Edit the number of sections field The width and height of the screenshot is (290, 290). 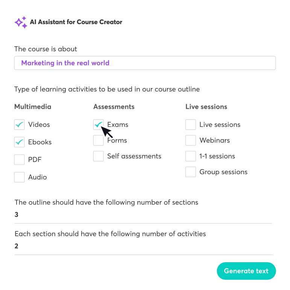point(143,215)
